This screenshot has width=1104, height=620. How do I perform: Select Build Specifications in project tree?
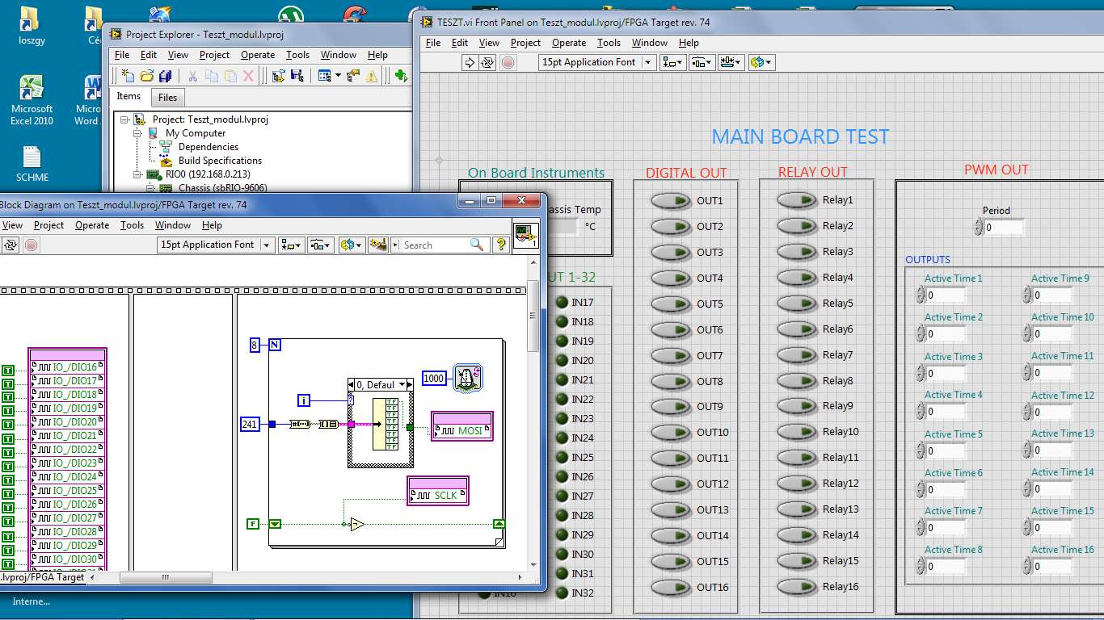[x=220, y=161]
